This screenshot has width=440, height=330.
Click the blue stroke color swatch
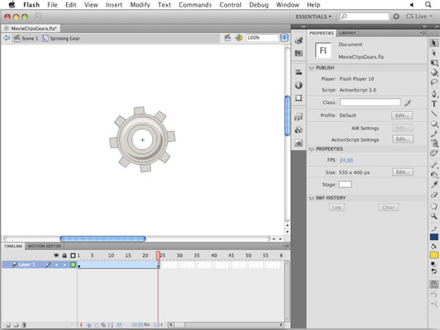tap(434, 238)
